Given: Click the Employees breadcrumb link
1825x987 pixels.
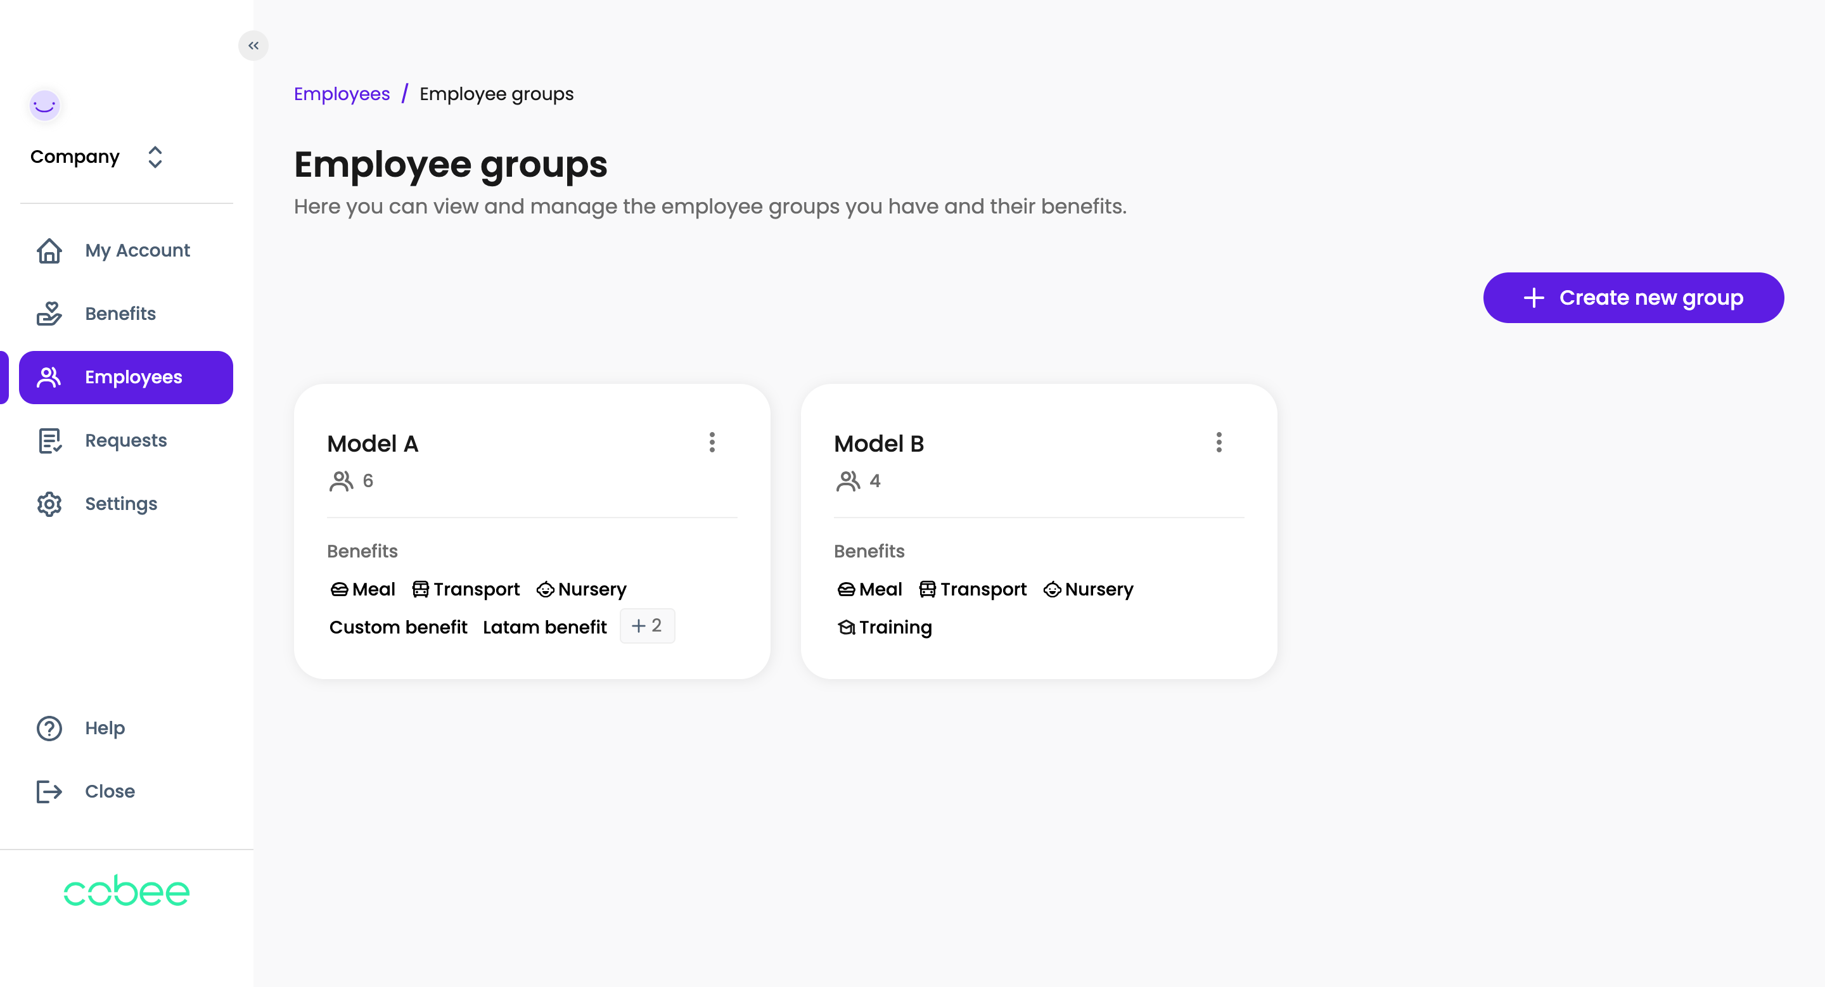Looking at the screenshot, I should tap(342, 94).
